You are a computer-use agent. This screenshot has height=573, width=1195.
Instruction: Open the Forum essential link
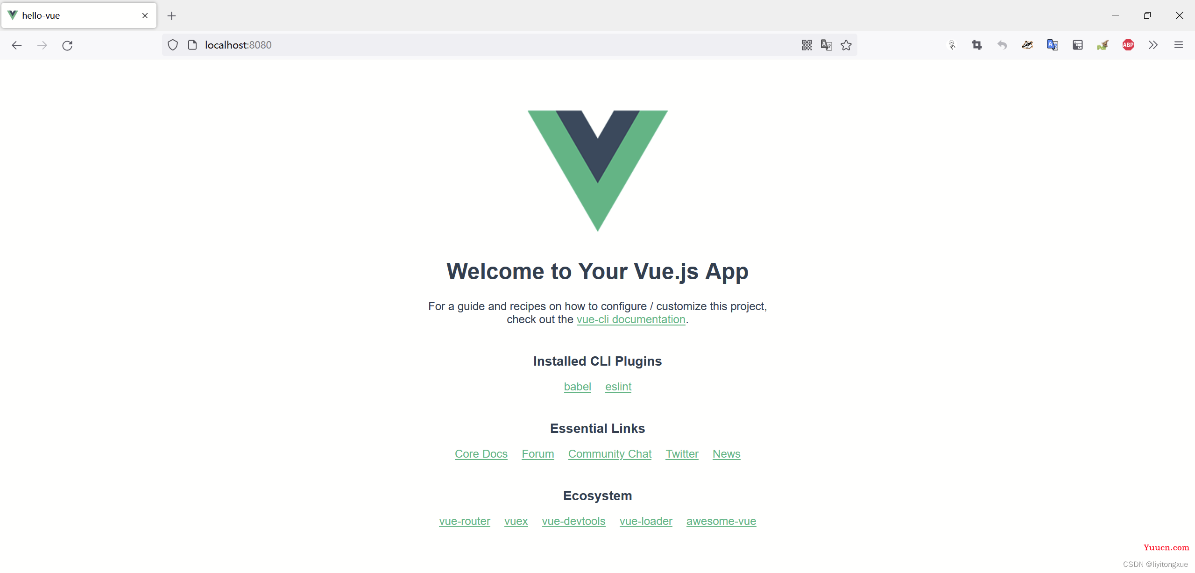[537, 453]
